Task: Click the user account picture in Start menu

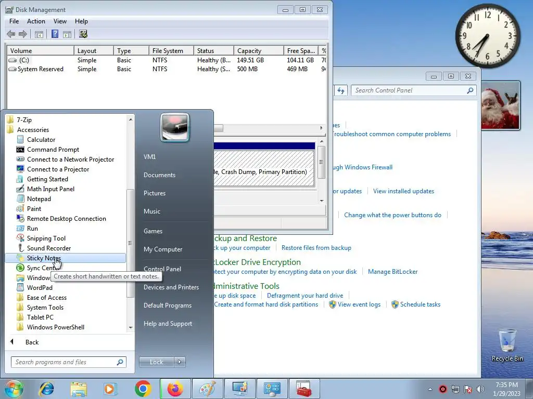Action: coord(175,127)
